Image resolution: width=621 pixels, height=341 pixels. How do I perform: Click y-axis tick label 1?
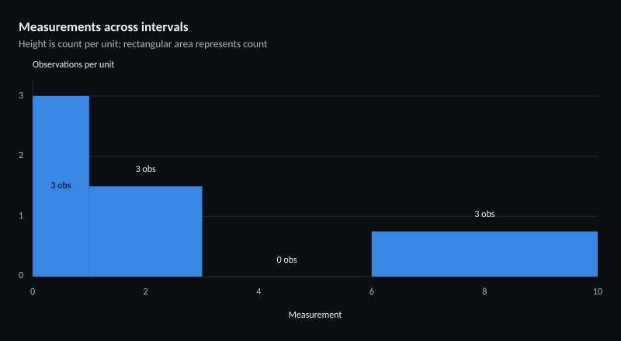click(21, 216)
